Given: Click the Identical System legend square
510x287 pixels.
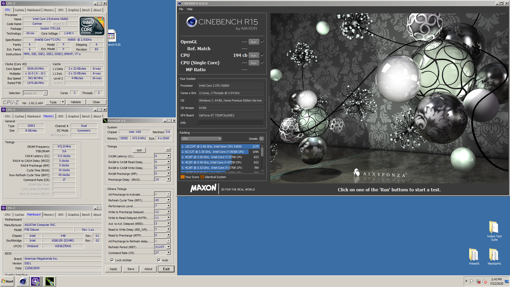Looking at the screenshot, I should point(202,177).
